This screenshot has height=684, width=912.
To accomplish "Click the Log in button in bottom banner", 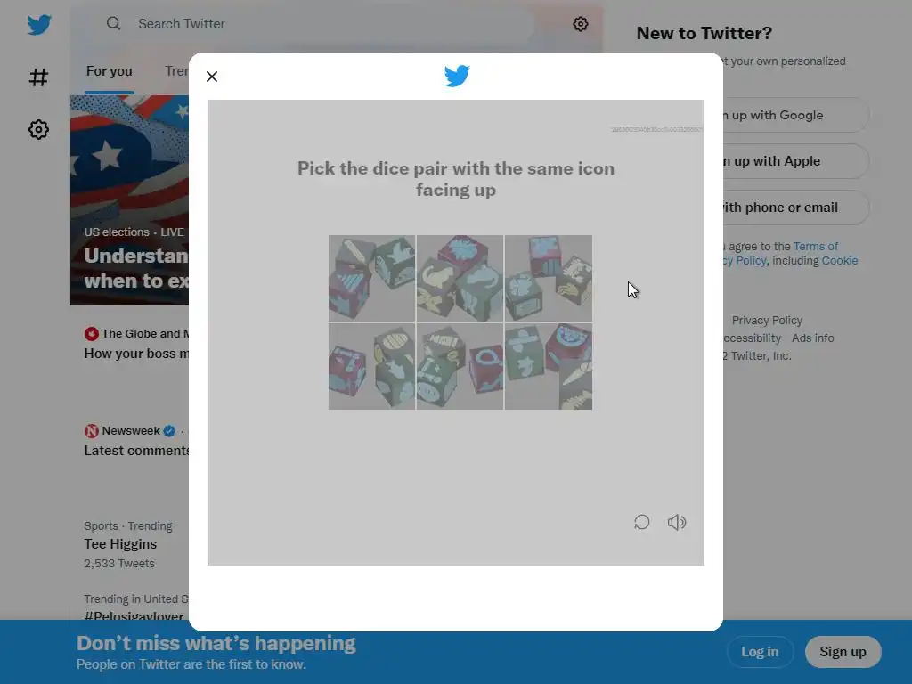I will coord(760,652).
